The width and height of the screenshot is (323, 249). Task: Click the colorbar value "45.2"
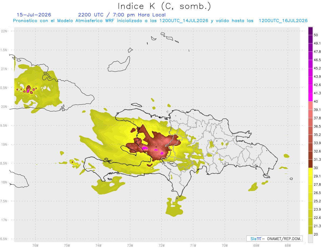tap(317, 68)
